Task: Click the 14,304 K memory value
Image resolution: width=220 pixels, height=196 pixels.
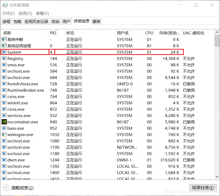Action: (171, 58)
